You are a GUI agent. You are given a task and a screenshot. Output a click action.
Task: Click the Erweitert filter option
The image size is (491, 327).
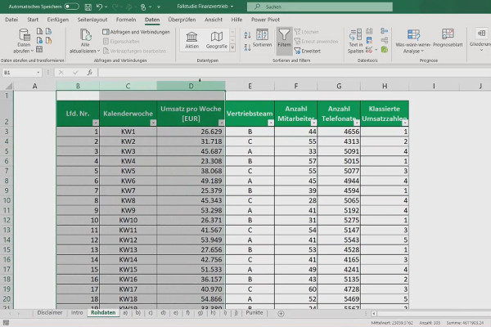point(308,51)
